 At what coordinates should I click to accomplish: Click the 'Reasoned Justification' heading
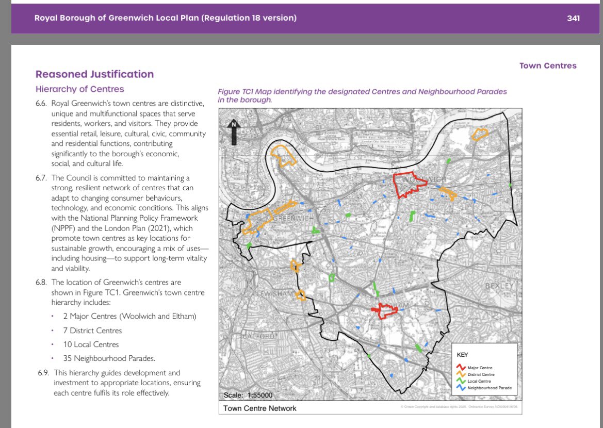click(94, 74)
